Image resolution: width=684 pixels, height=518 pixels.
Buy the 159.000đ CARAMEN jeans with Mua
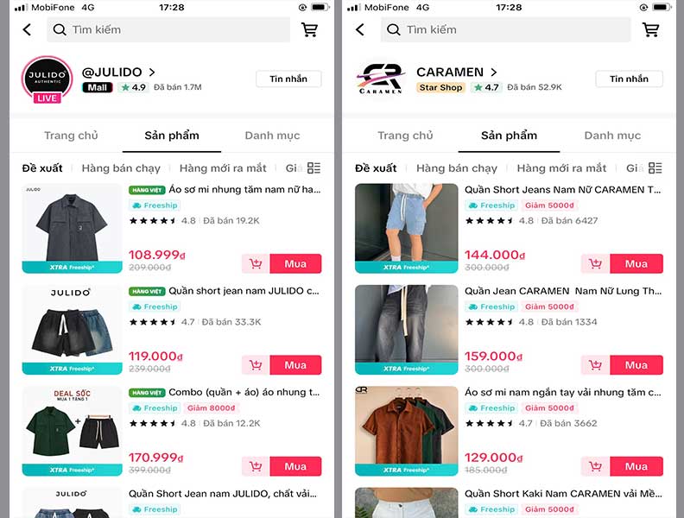pyautogui.click(x=636, y=365)
